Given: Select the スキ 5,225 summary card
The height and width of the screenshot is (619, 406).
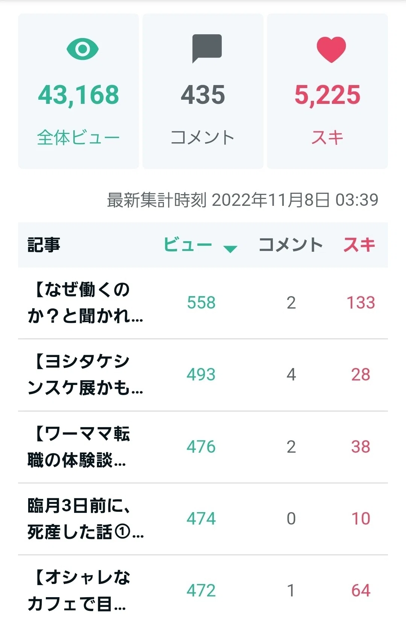Looking at the screenshot, I should pos(327,91).
